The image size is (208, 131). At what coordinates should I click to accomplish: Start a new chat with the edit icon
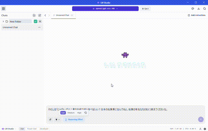point(40,15)
